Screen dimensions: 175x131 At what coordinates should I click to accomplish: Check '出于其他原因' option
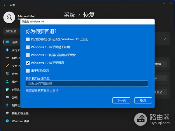click(28, 71)
